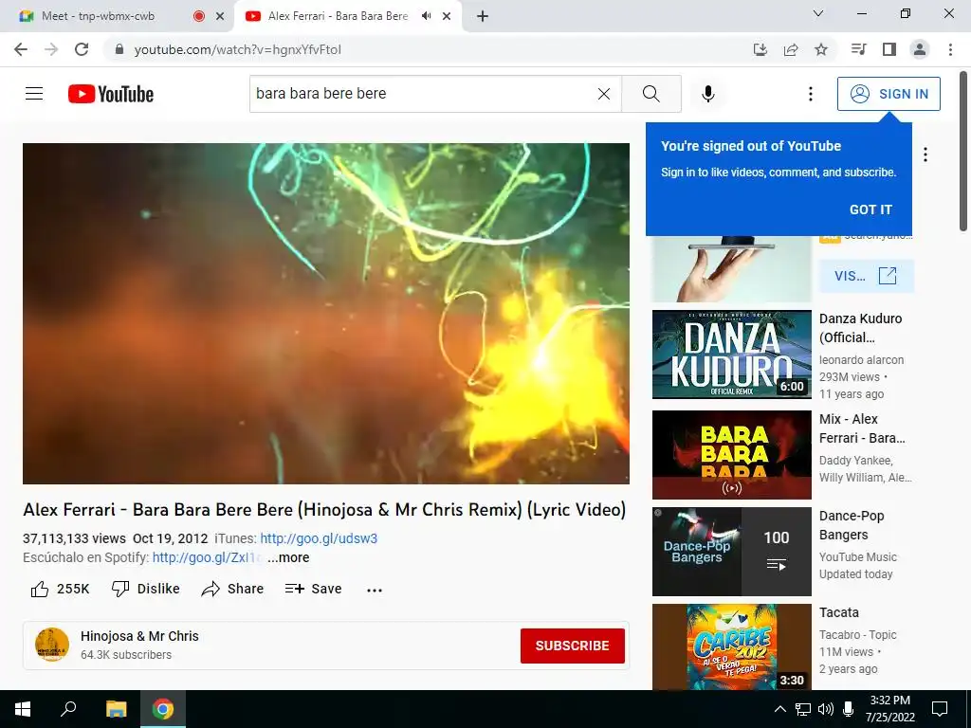This screenshot has width=971, height=728.
Task: Like the video with thumbs up icon
Action: (x=40, y=589)
